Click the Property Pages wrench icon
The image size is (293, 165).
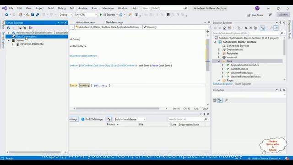coord(226,100)
